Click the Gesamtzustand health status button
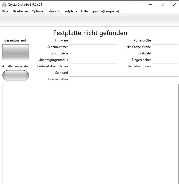 (x=16, y=52)
